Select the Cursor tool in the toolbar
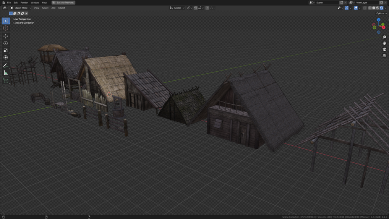Screen dimensions: 389x219 coord(5,28)
